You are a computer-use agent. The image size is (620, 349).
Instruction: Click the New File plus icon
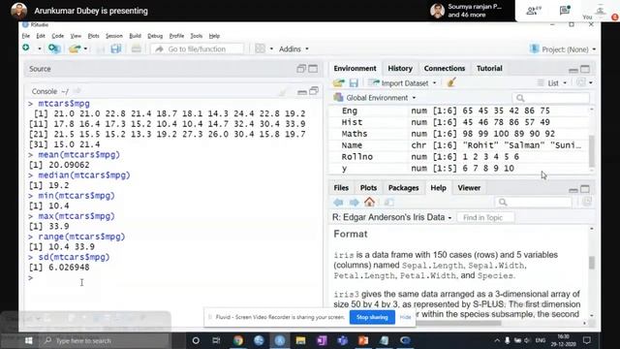(x=26, y=48)
